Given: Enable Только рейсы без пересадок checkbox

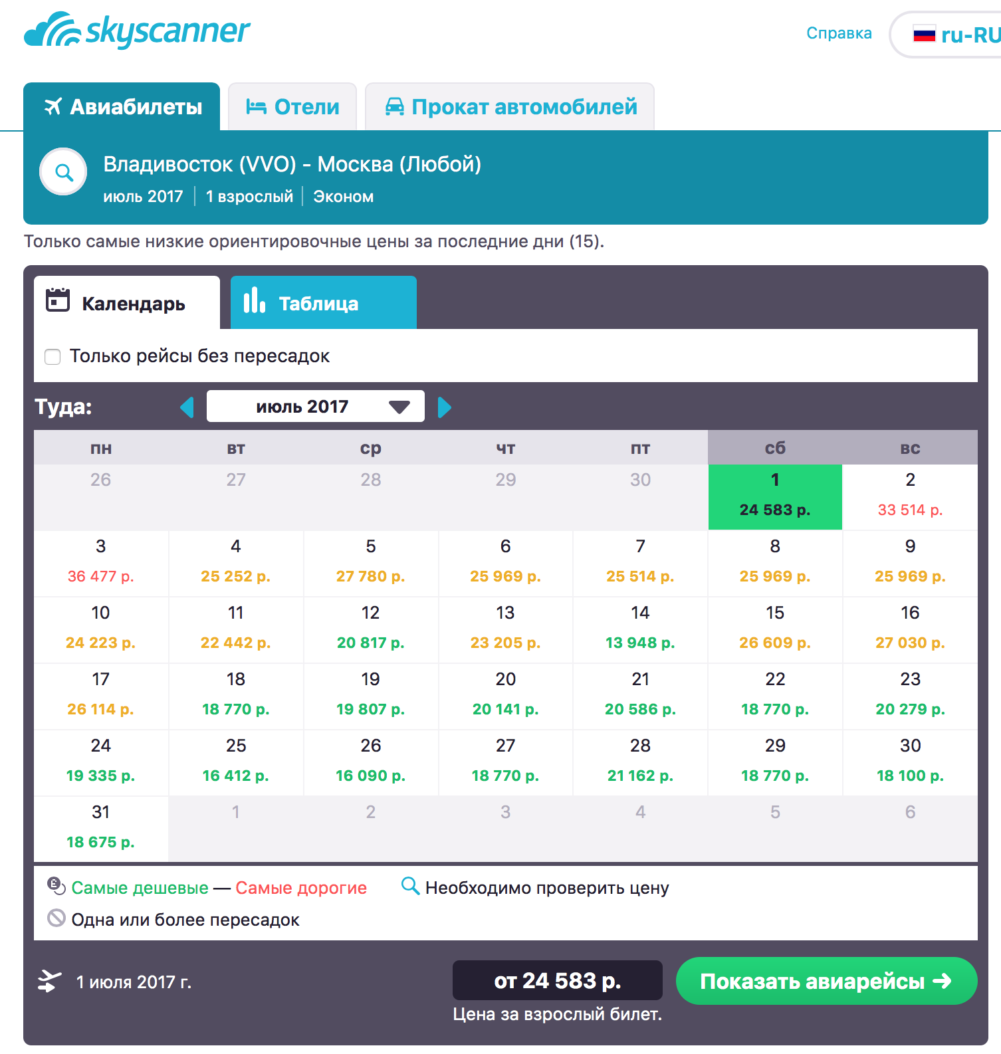Looking at the screenshot, I should click(53, 357).
